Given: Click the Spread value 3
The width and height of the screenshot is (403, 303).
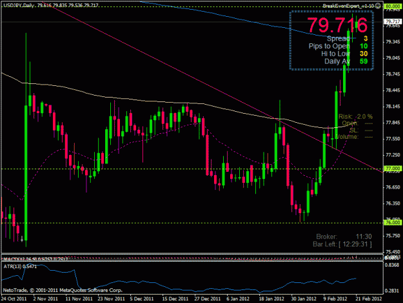Looking at the screenshot, I should click(x=366, y=39).
